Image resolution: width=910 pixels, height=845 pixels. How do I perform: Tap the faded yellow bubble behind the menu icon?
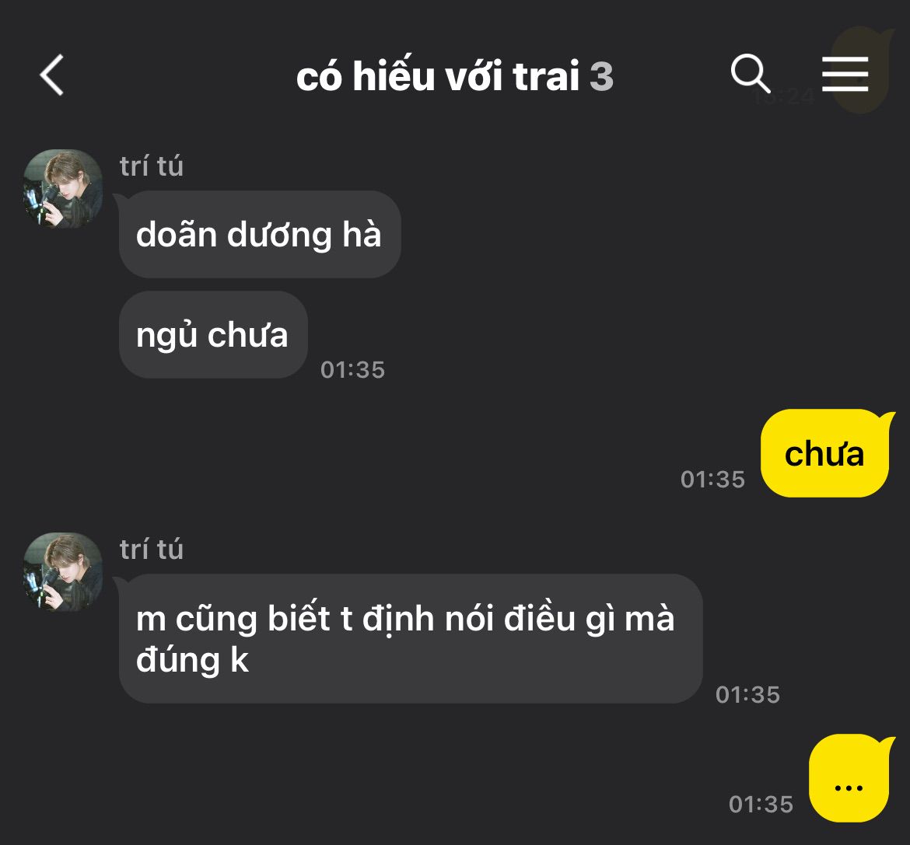[863, 68]
